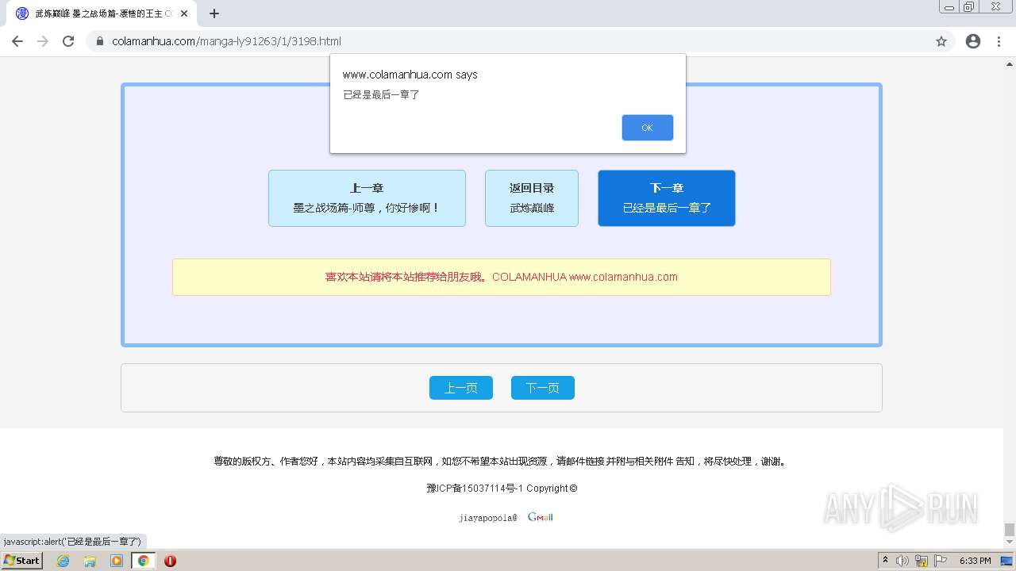Click the www.colamanhua.com says title
This screenshot has height=571, width=1016.
click(x=410, y=75)
